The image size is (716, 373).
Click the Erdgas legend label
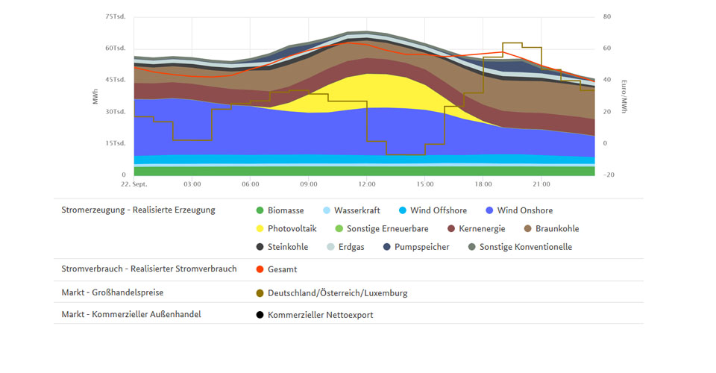351,247
